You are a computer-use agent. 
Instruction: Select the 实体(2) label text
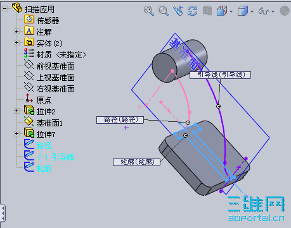49,44
